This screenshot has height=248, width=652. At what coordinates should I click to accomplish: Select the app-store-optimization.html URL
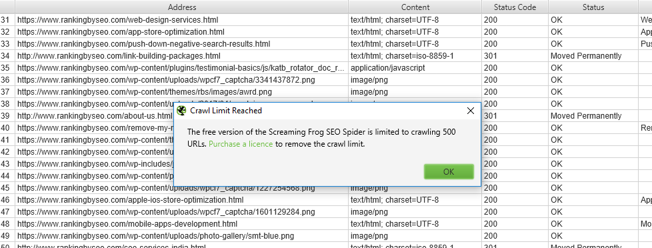[x=121, y=32]
